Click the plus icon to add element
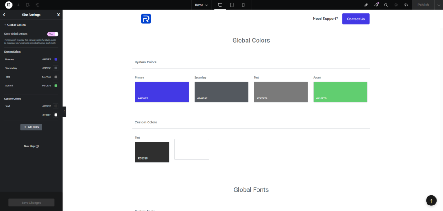Screen dimensions: 443x211 click(x=18, y=5)
